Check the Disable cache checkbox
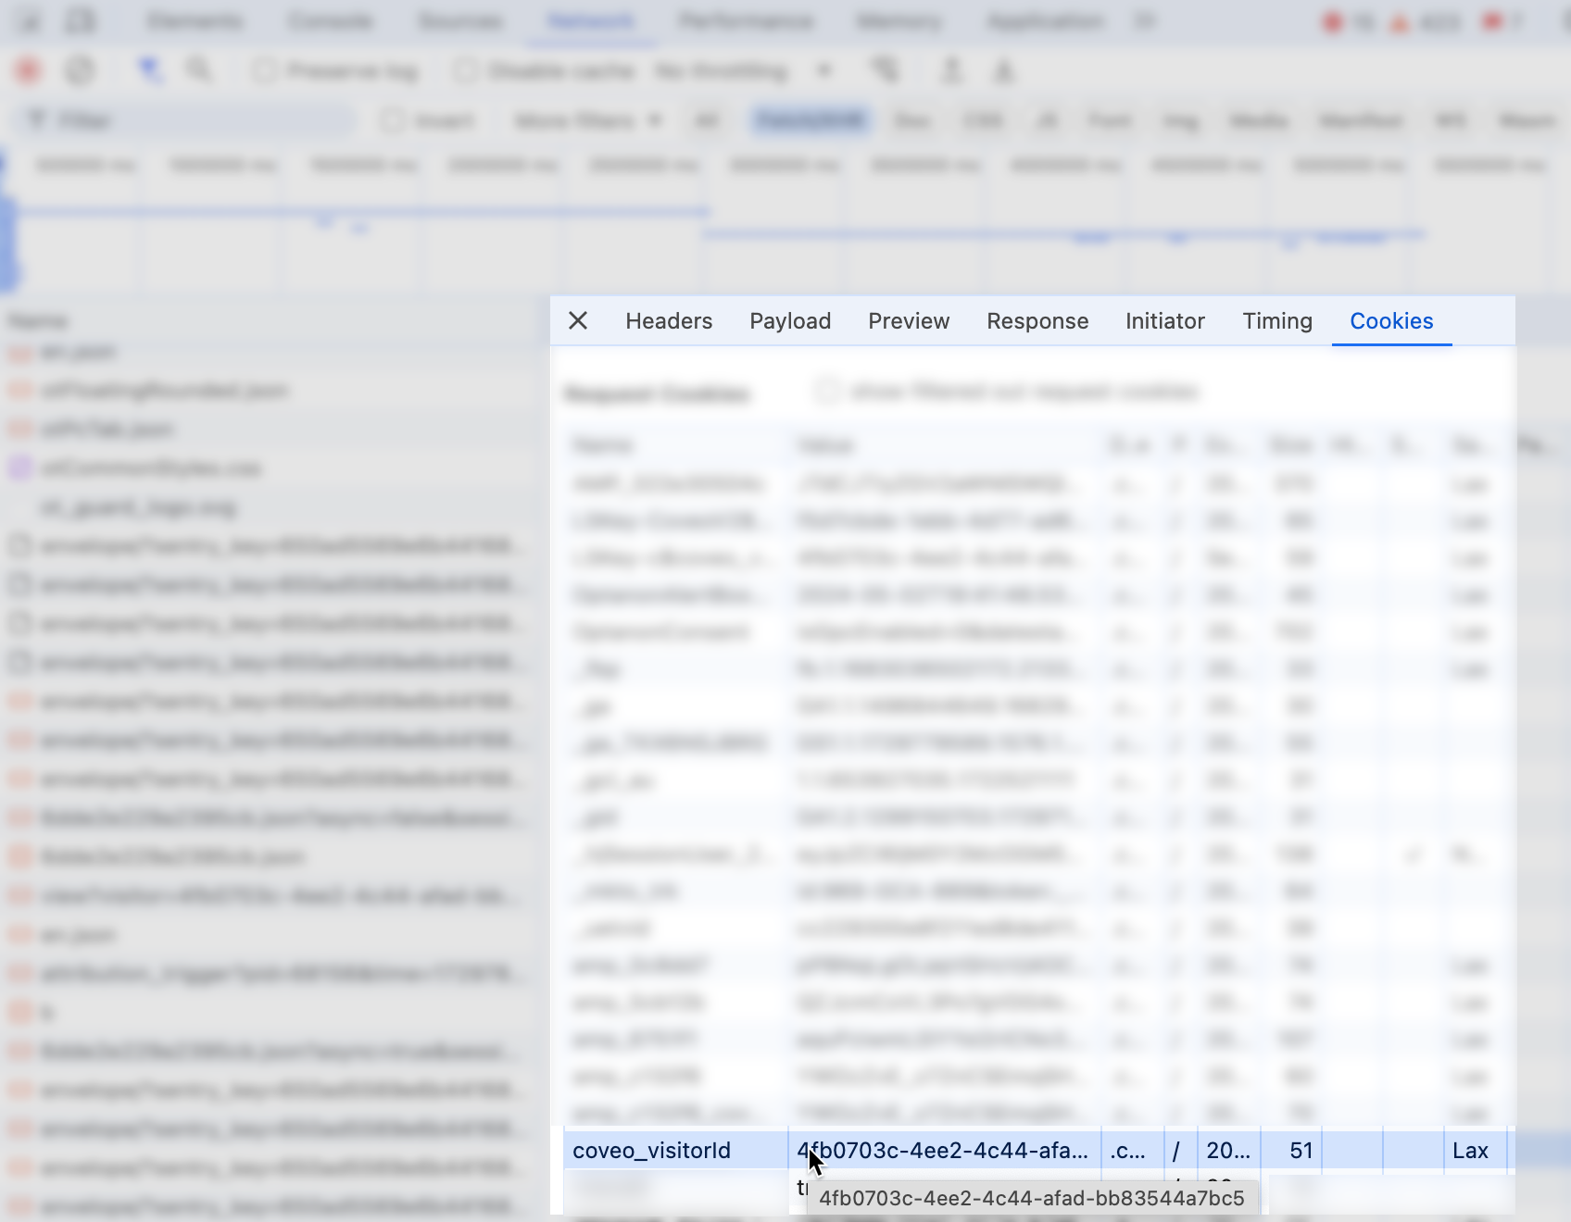 tap(466, 71)
